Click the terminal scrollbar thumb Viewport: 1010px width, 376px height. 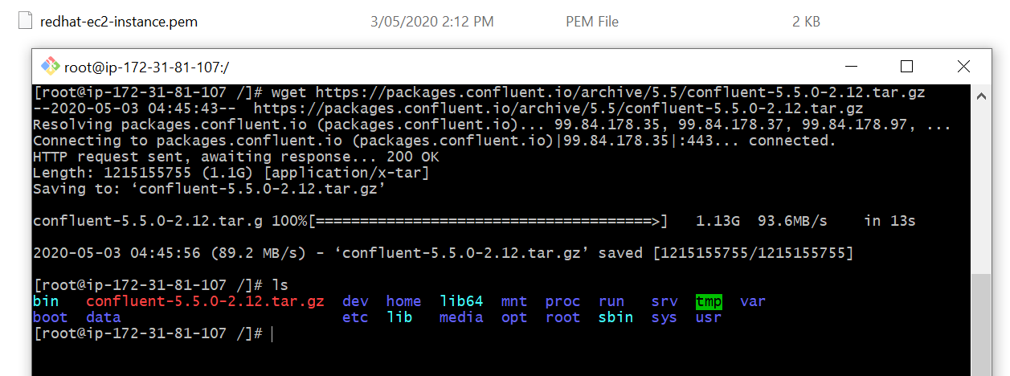click(x=980, y=321)
